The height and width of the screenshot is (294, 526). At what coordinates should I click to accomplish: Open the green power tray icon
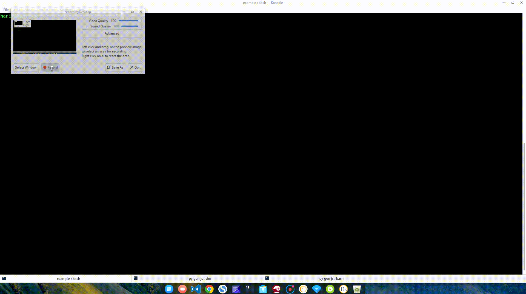coord(330,289)
